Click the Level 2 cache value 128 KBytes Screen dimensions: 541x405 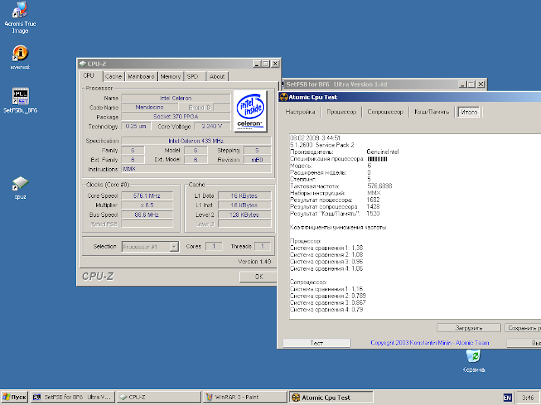click(244, 214)
